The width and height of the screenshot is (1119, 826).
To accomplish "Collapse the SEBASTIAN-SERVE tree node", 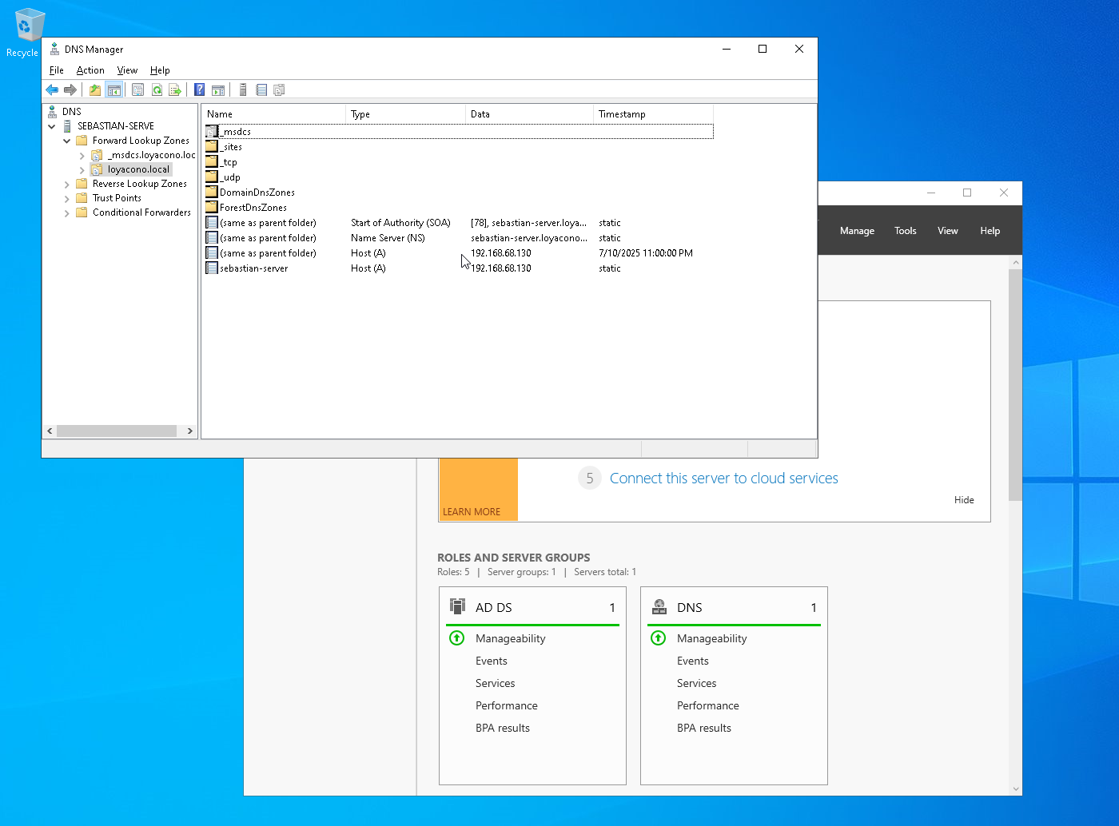I will click(52, 126).
